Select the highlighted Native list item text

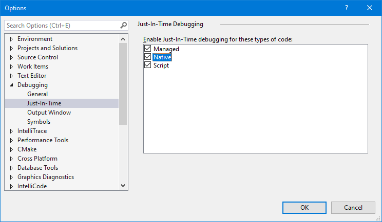[162, 57]
